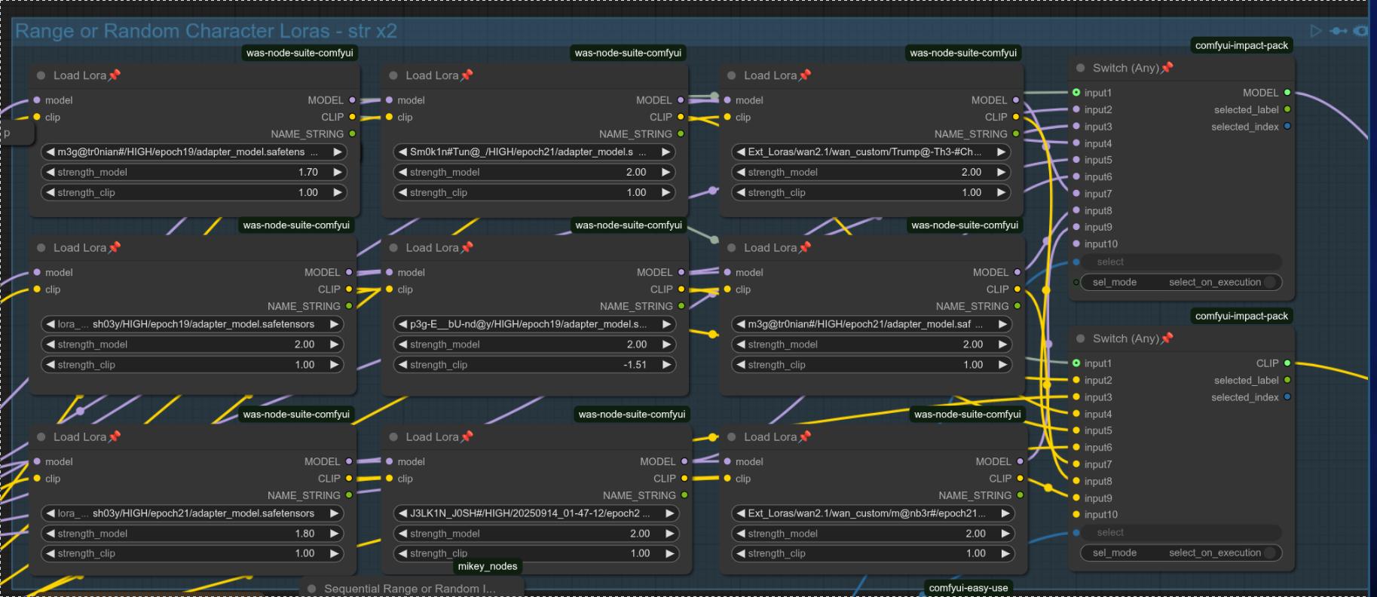This screenshot has width=1377, height=597.
Task: Click the model input port of the sh03y epoch21 node
Action: tap(37, 461)
